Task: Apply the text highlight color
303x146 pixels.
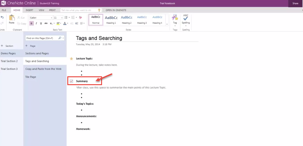Action: pos(58,23)
